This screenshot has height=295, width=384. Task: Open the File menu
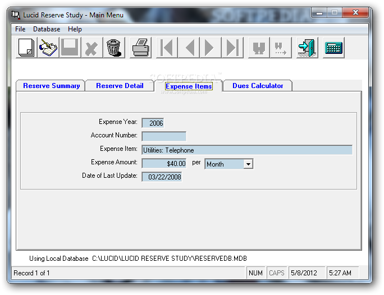click(20, 29)
